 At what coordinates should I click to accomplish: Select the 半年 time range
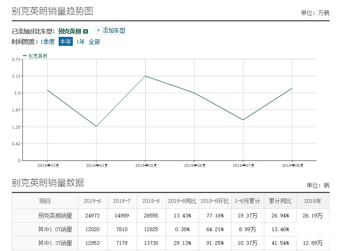click(65, 42)
